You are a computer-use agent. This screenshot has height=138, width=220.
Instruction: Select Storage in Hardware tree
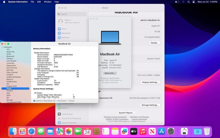pyautogui.click(x=15, y=100)
